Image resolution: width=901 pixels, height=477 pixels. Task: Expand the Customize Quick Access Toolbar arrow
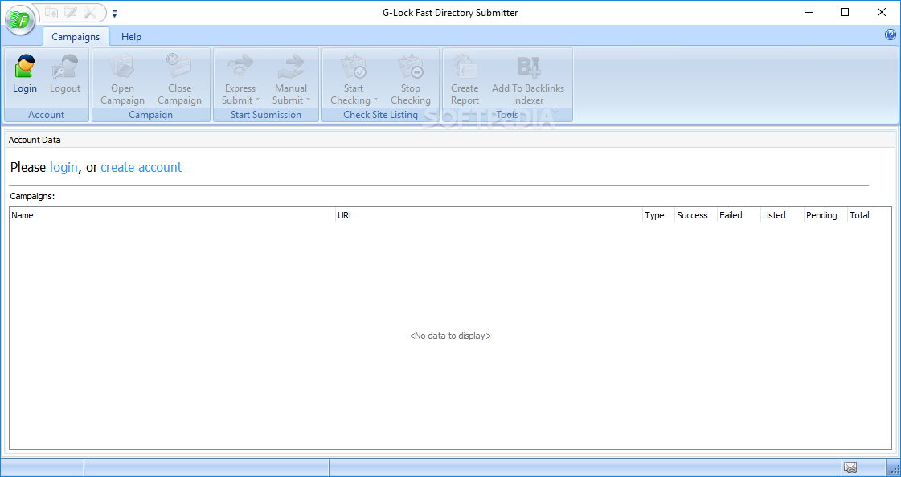click(114, 13)
